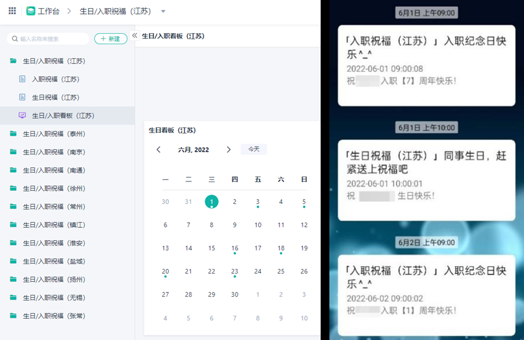Expand the 生日/入职祝福（常州） folder

pos(67,206)
